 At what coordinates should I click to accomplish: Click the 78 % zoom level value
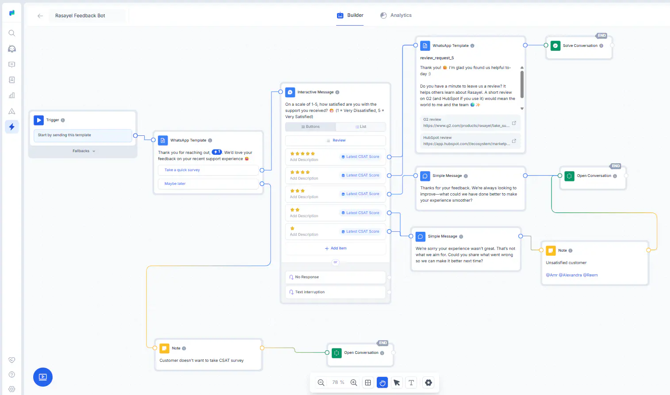point(338,383)
